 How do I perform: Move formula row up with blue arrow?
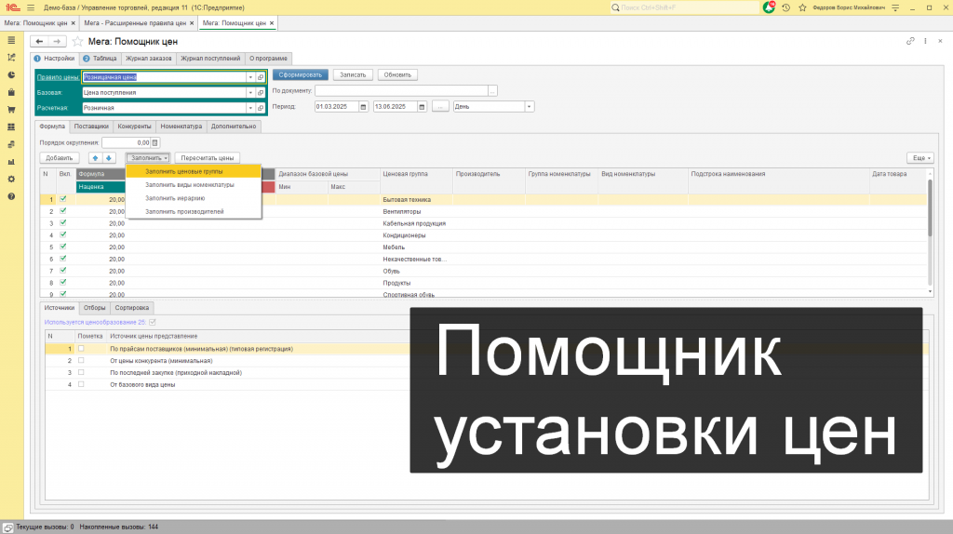pos(95,158)
